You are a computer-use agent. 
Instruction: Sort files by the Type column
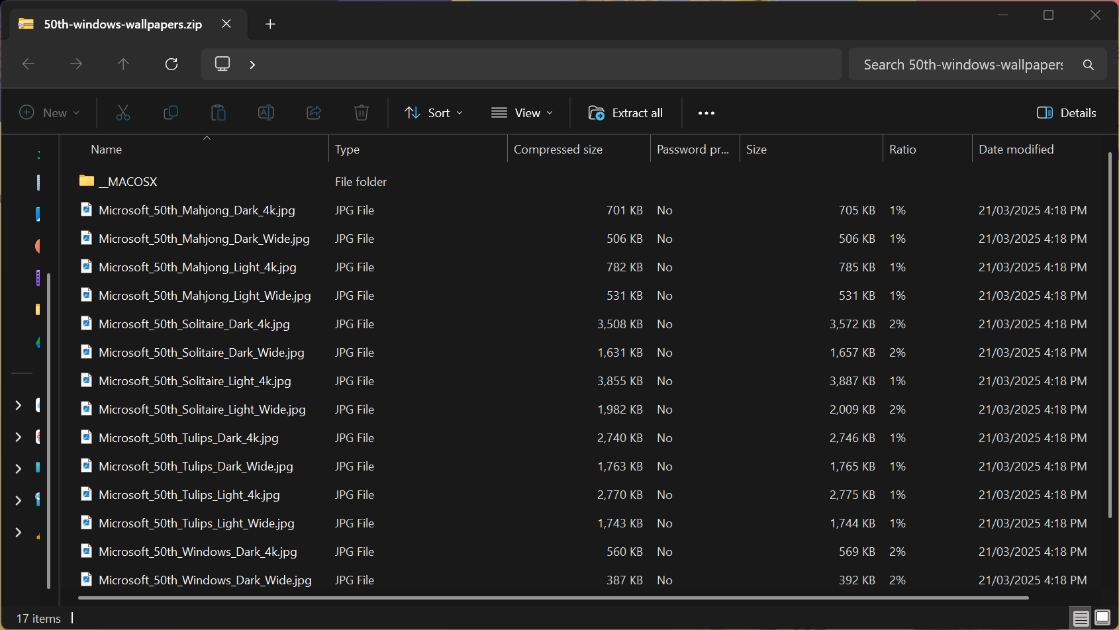pos(418,150)
